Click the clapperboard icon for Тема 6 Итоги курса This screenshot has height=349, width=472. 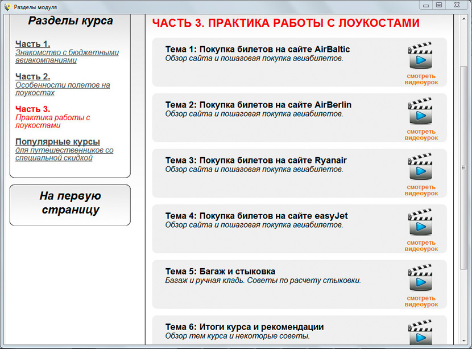pos(420,332)
